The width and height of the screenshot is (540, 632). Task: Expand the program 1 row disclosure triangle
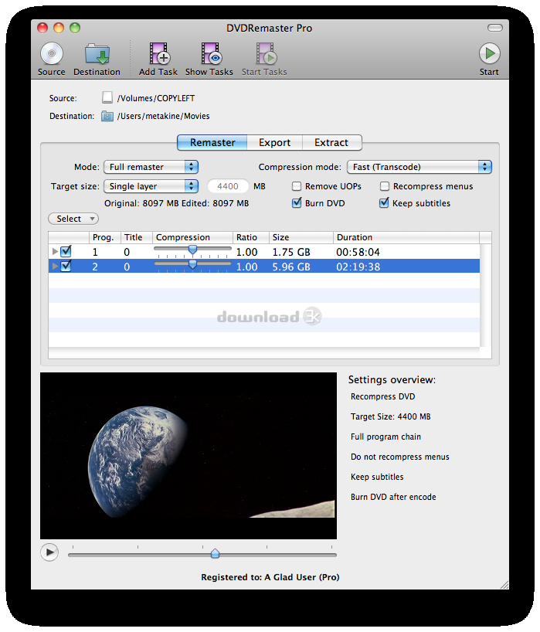55,252
